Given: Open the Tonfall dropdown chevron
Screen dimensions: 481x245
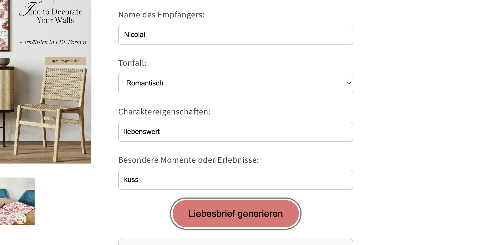Looking at the screenshot, I should pos(348,83).
